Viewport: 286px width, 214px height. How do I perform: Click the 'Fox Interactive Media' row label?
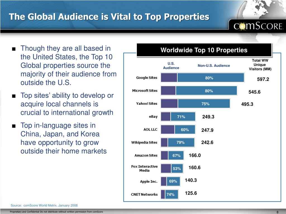tap(144, 169)
